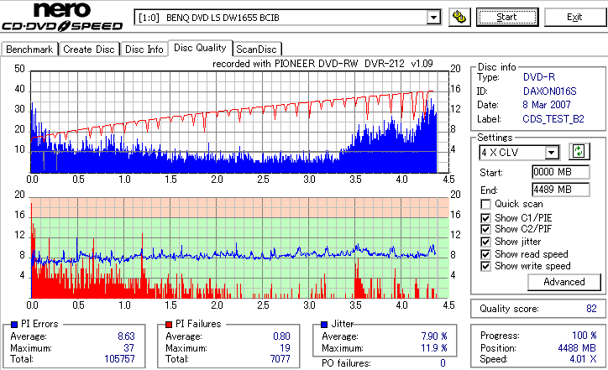Disable Show jitter checkbox
608x370 pixels.
point(485,242)
